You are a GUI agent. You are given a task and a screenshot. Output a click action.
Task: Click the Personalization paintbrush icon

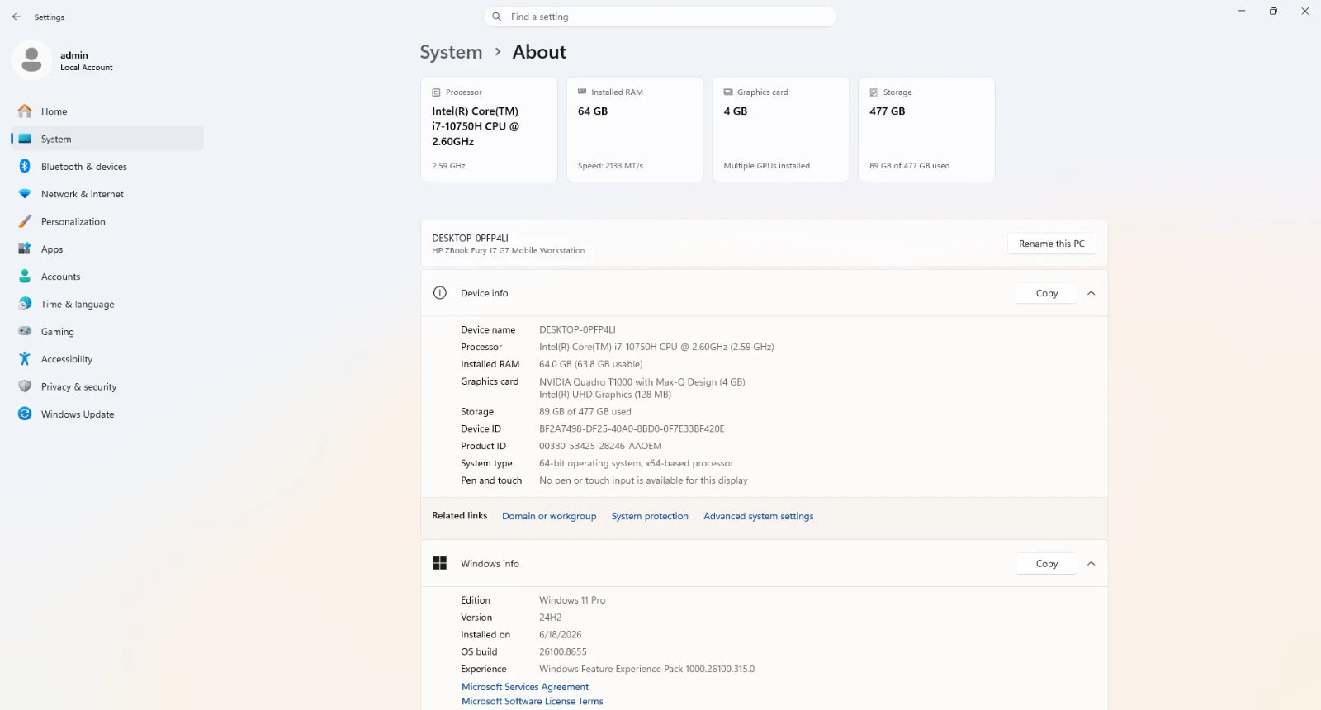pos(25,221)
